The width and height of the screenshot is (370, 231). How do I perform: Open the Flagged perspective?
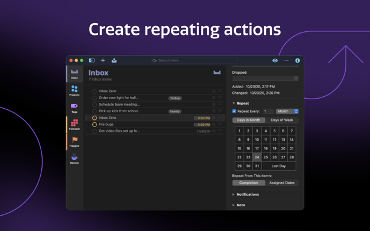(x=74, y=142)
